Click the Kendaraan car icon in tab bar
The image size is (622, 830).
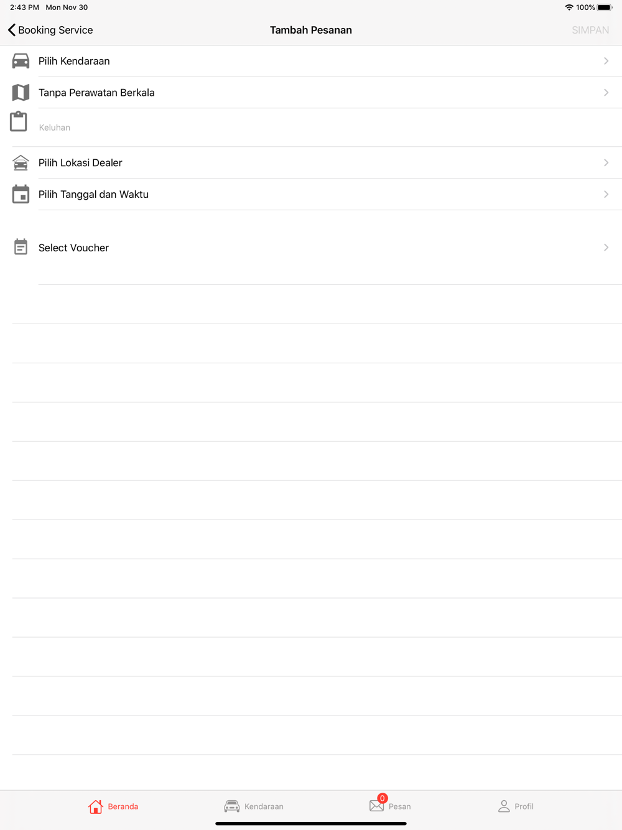pyautogui.click(x=231, y=806)
